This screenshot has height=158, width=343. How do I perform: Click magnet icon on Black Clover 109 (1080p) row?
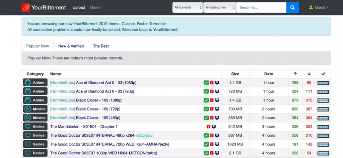coord(217,100)
